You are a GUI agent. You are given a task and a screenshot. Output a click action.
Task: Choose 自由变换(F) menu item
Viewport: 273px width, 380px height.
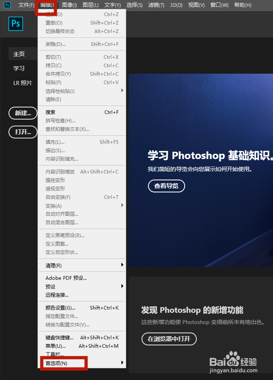coord(82,197)
